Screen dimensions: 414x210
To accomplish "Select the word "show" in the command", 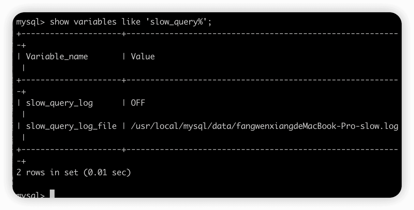I will (x=59, y=22).
